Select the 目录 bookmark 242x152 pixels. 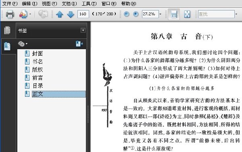click(x=38, y=85)
